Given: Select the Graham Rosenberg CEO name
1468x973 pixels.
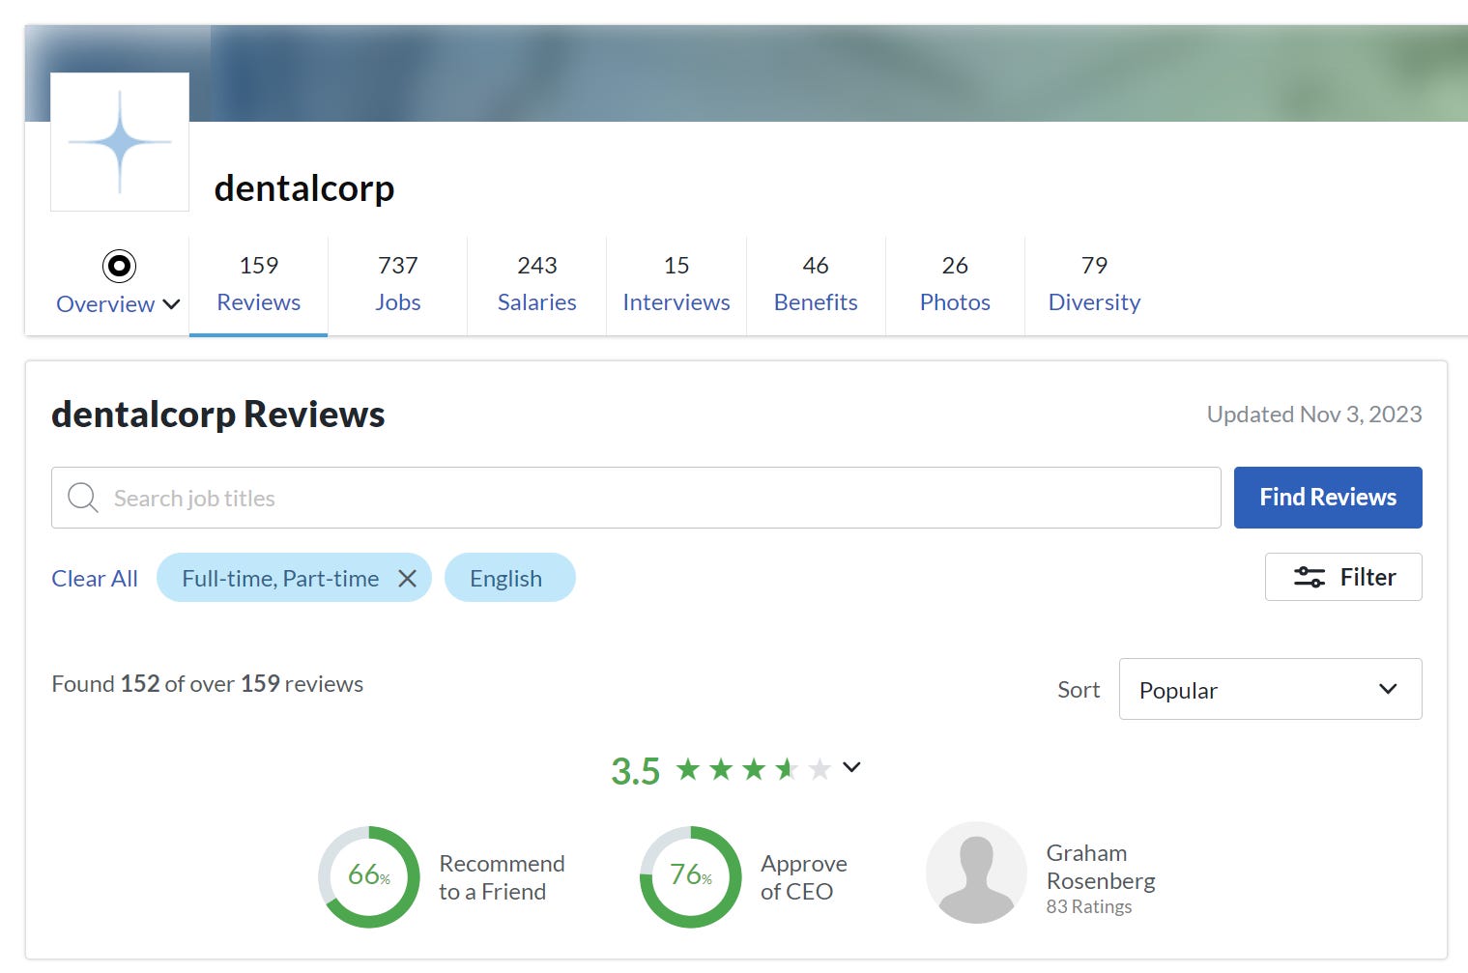Looking at the screenshot, I should click(1101, 867).
